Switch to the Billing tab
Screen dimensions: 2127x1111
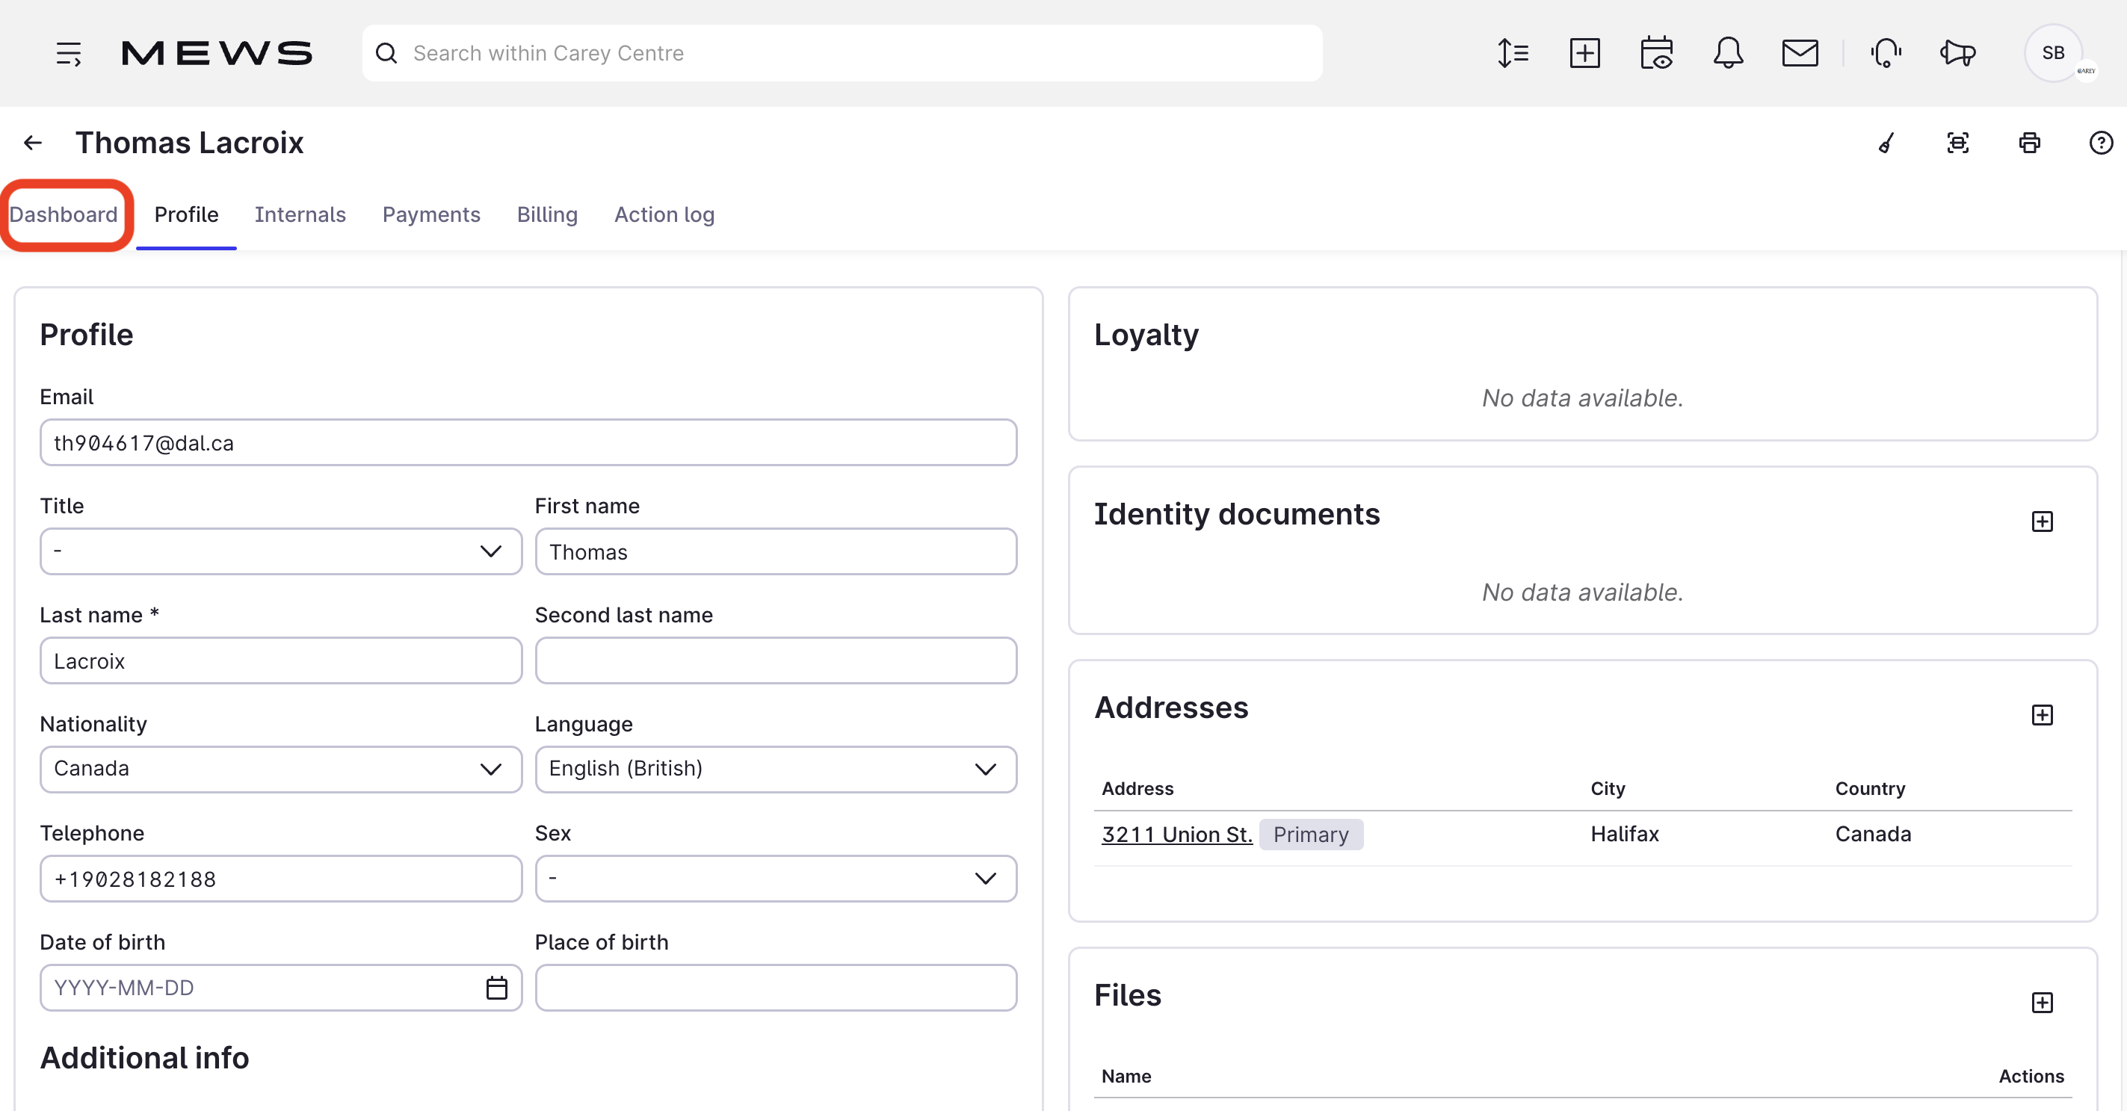pos(546,214)
